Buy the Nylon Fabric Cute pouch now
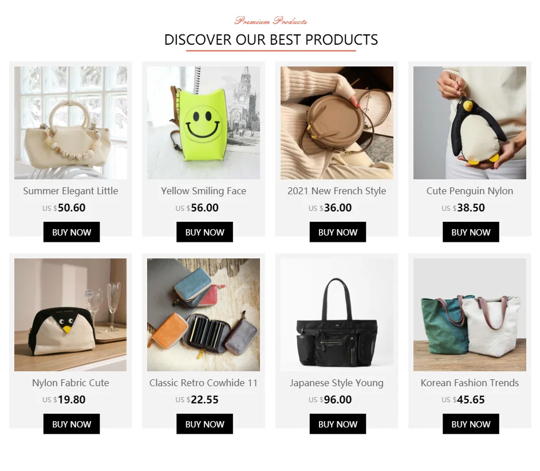Image resolution: width=540 pixels, height=471 pixels. (72, 424)
